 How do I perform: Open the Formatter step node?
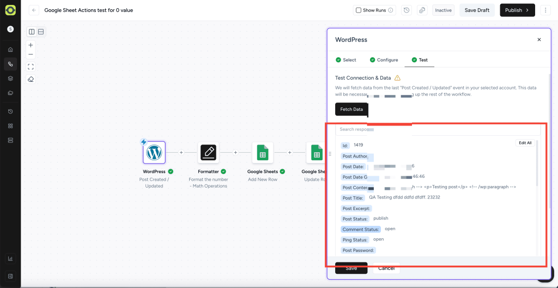point(208,153)
